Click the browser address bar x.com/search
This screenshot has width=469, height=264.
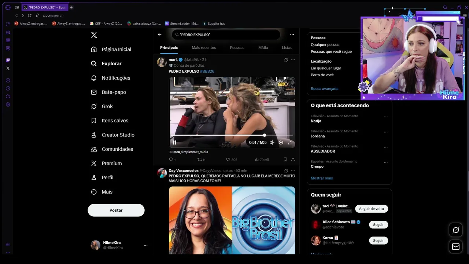tap(53, 15)
